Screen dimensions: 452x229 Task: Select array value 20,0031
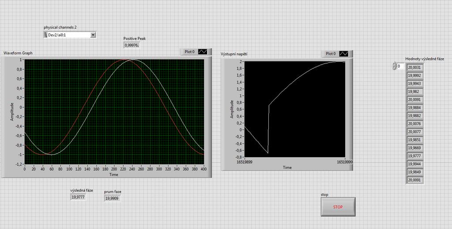[414, 68]
